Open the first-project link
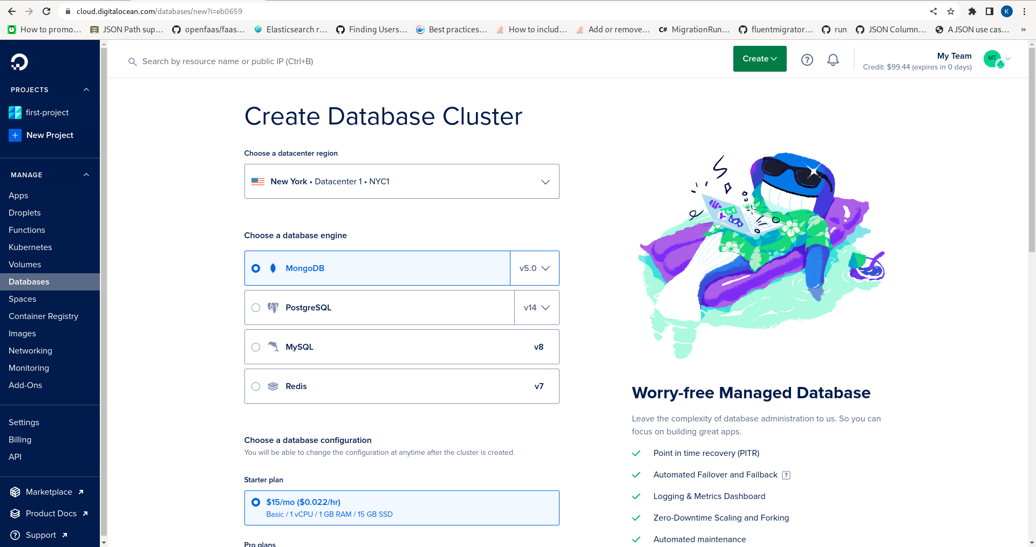This screenshot has height=547, width=1036. [47, 113]
